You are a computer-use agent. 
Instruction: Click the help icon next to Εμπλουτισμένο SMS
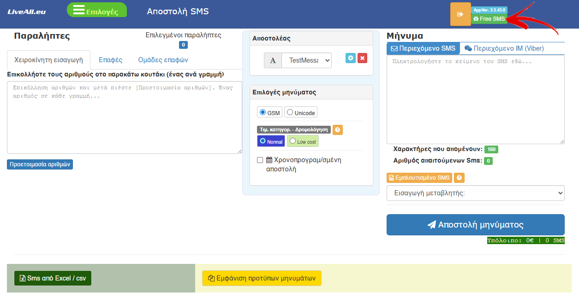(x=459, y=178)
